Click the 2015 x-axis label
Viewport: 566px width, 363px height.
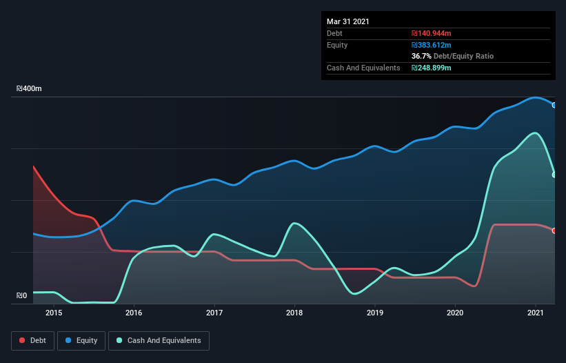click(x=54, y=313)
